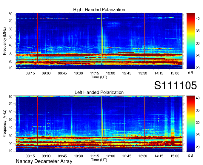Click the bottom plot's "Time (UT)" axis label

point(99,160)
